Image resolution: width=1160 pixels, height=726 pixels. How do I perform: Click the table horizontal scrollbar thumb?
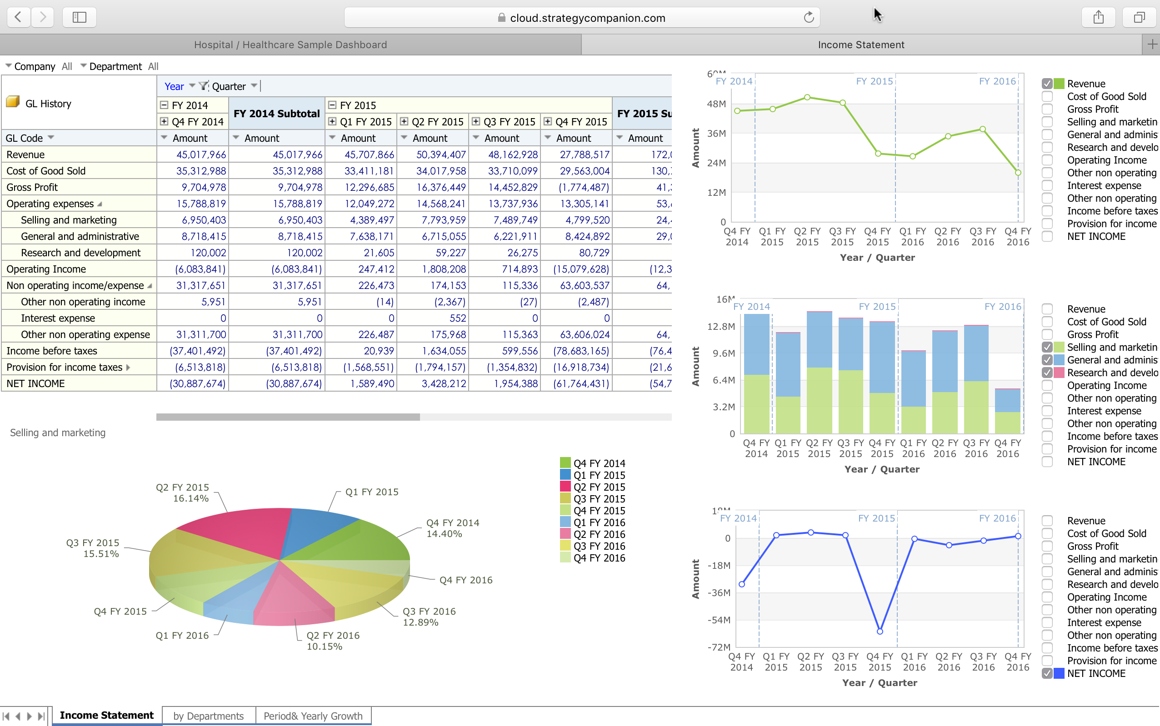pos(288,417)
